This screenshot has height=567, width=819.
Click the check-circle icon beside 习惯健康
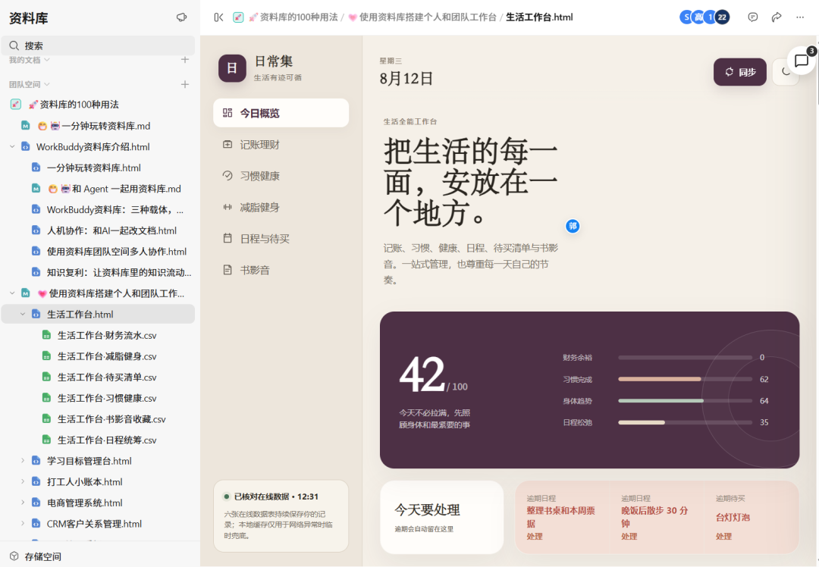click(x=227, y=175)
